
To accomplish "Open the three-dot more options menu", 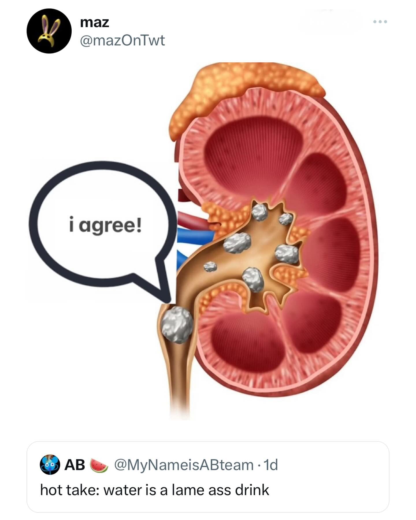I will tap(380, 22).
